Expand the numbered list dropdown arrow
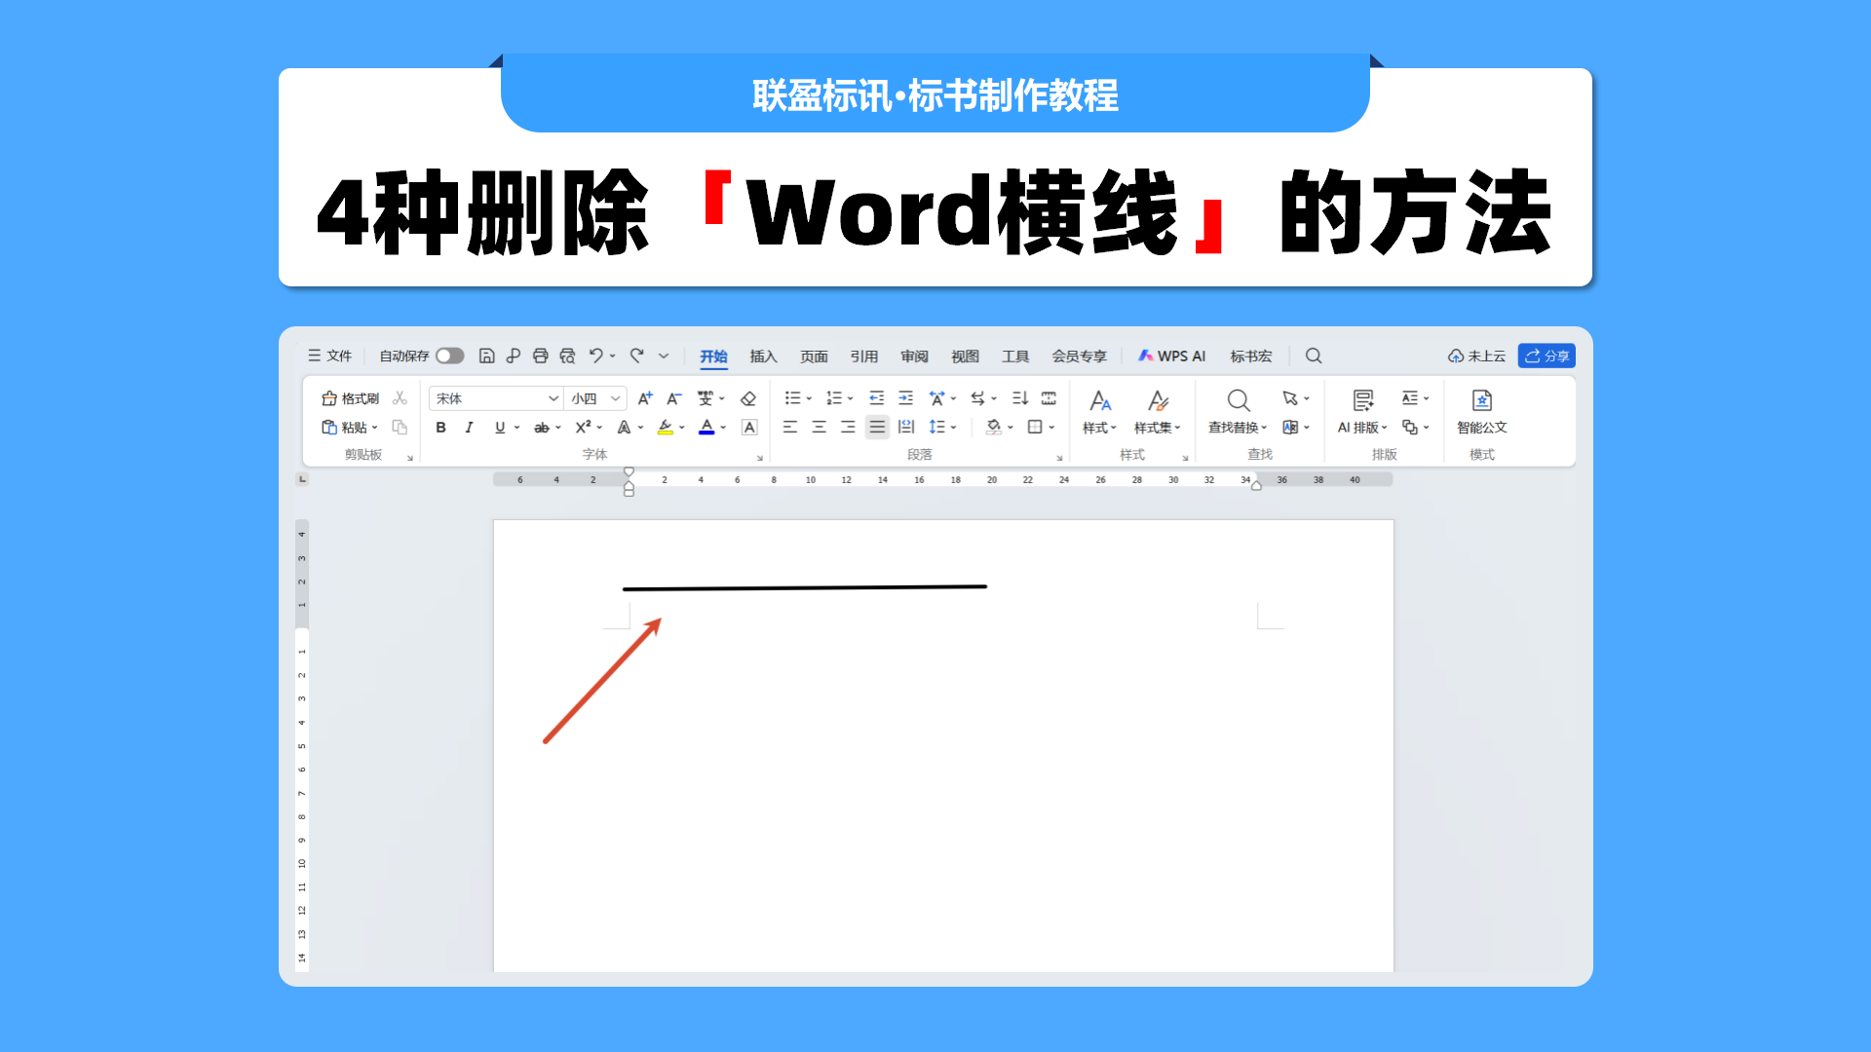Viewport: 1871px width, 1052px height. (x=851, y=398)
